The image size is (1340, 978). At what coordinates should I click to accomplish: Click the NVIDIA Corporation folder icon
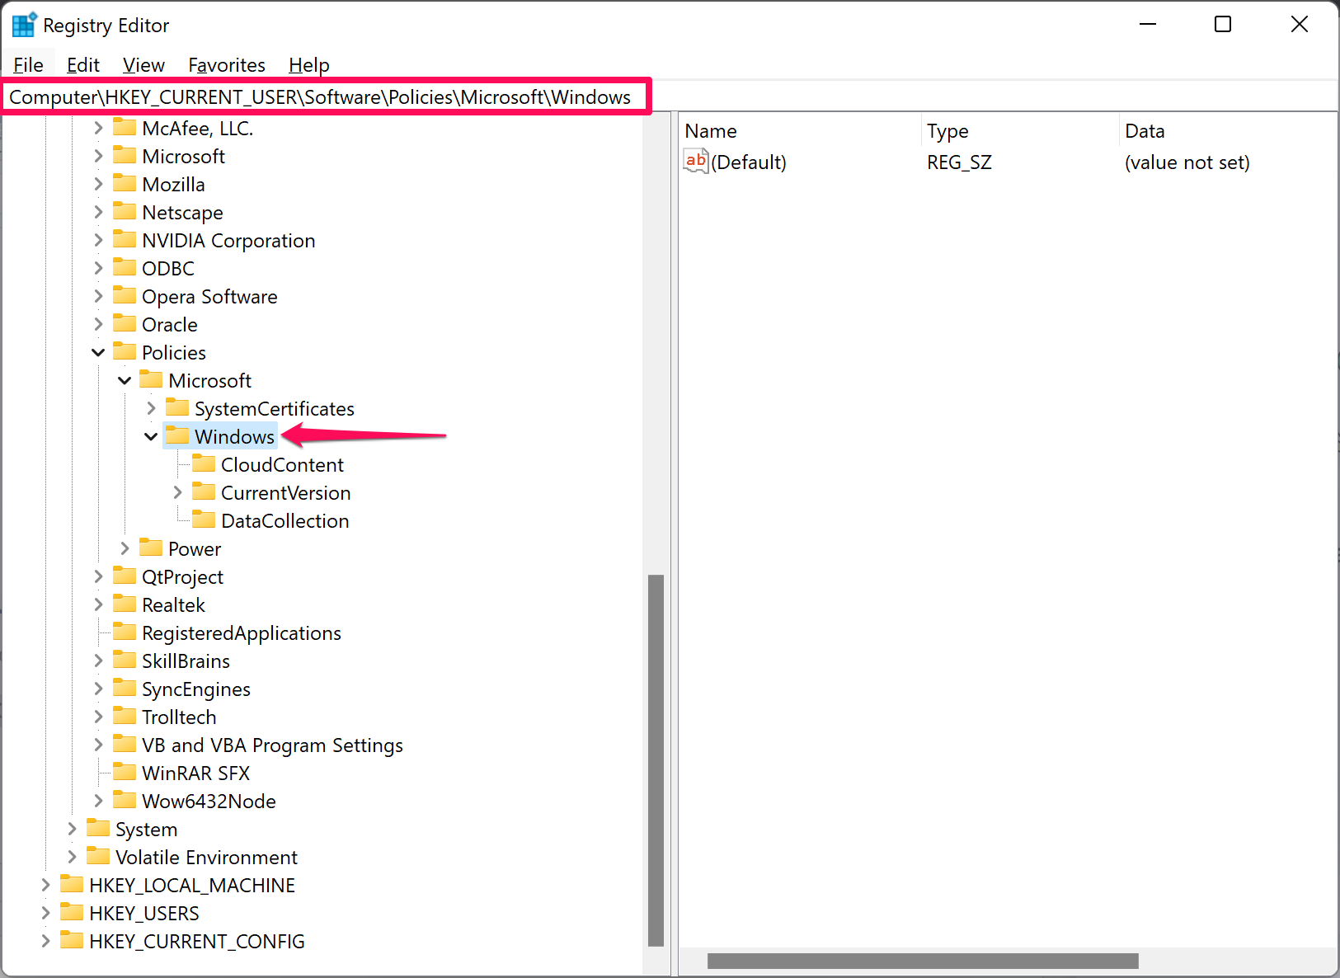(125, 239)
